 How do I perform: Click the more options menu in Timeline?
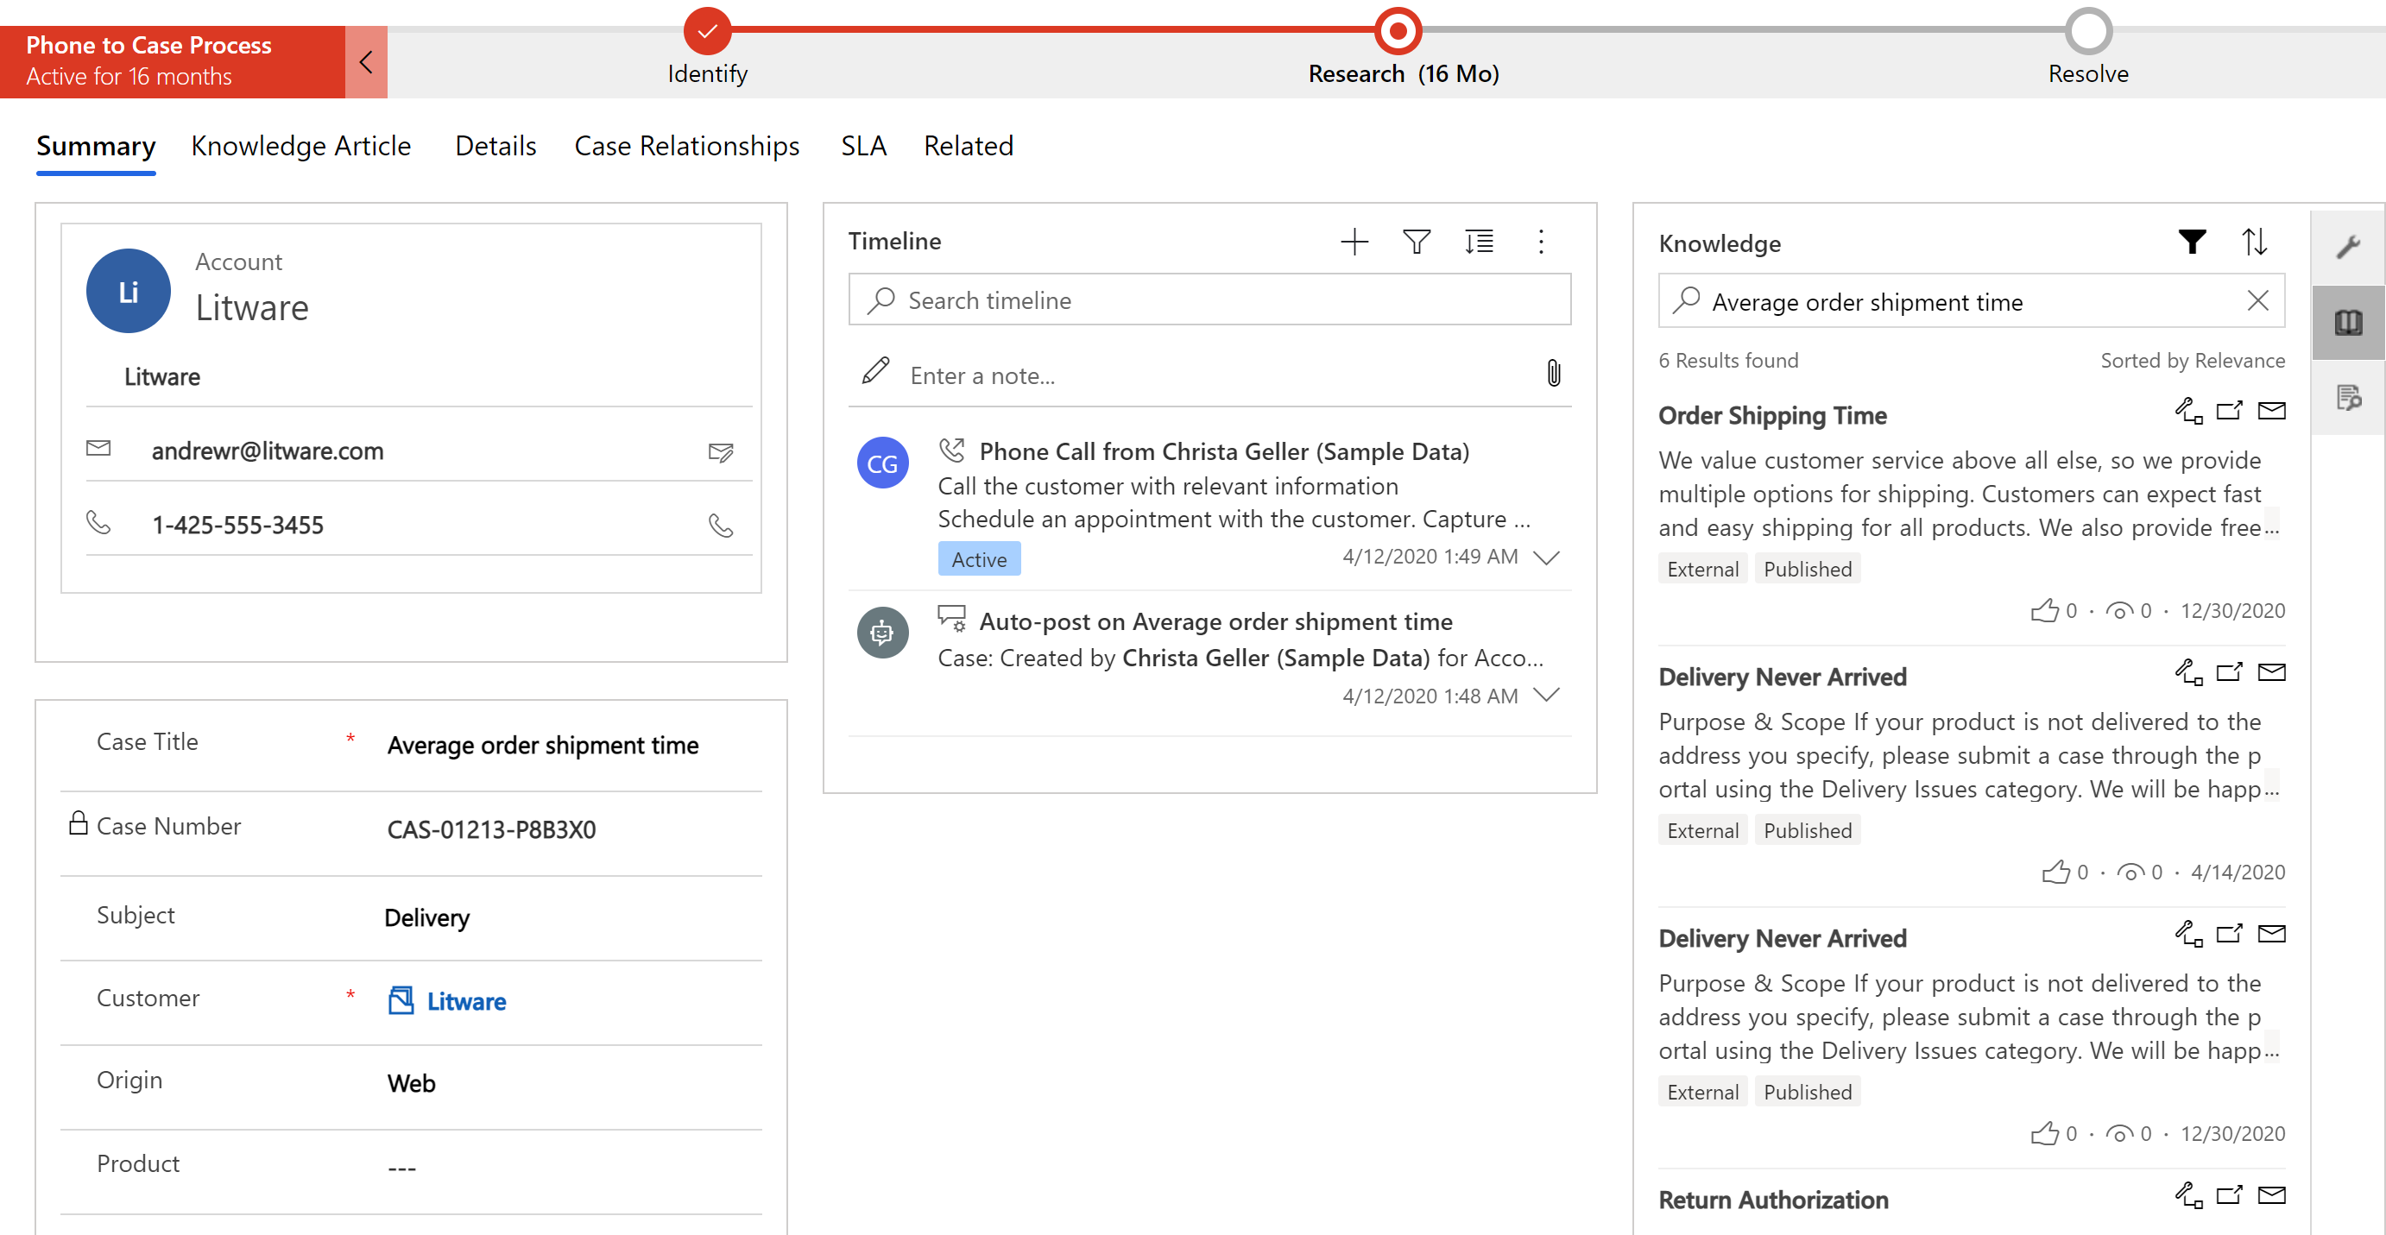[x=1542, y=239]
